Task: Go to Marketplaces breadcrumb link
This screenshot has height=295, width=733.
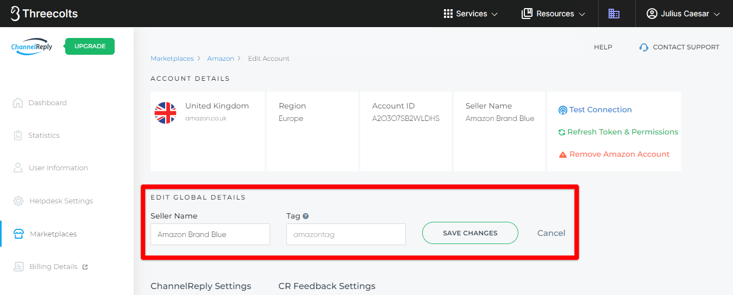Action: [x=172, y=59]
